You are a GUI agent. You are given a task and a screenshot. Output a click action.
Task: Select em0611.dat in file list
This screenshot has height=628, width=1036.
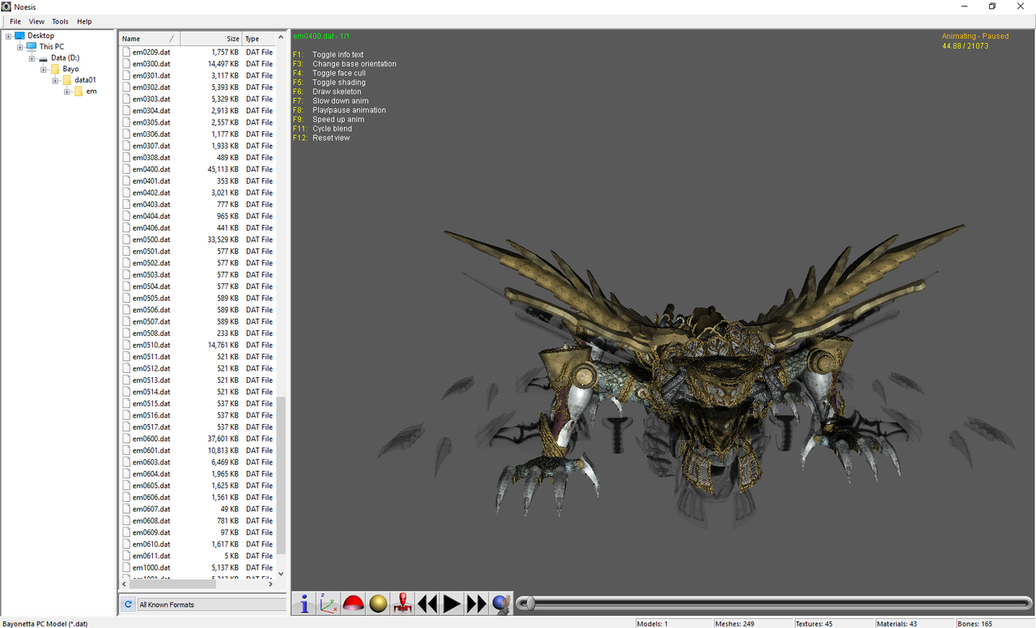151,556
